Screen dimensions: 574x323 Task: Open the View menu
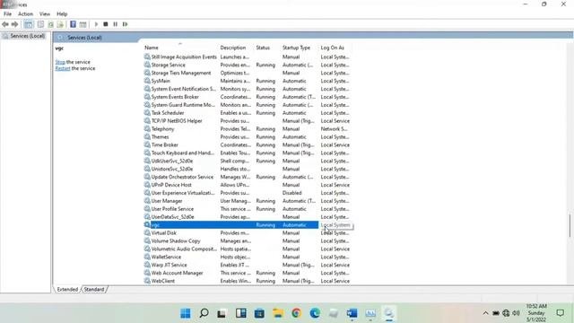pos(45,14)
